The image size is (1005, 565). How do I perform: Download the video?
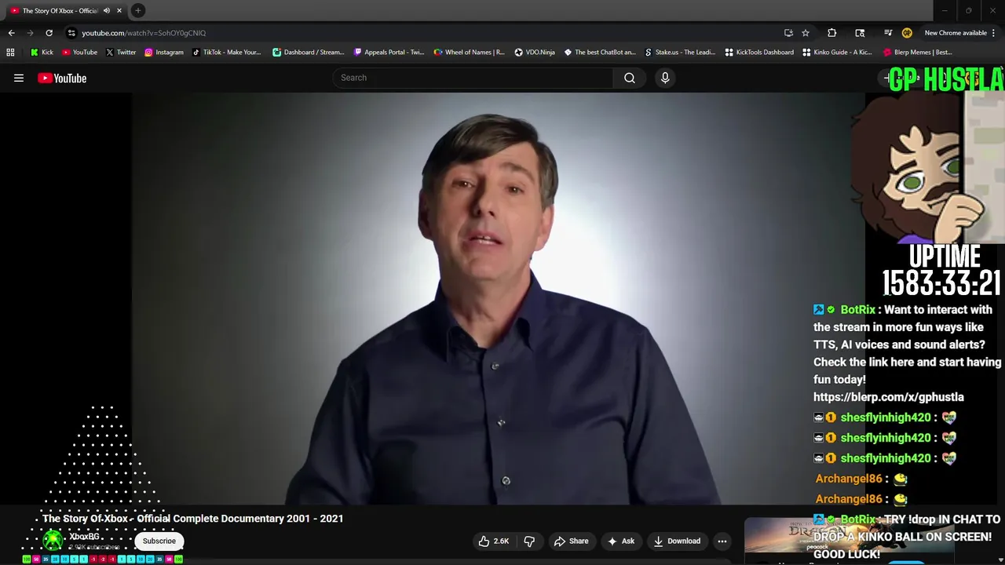(677, 541)
